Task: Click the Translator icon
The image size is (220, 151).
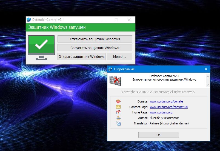Action: (118, 123)
